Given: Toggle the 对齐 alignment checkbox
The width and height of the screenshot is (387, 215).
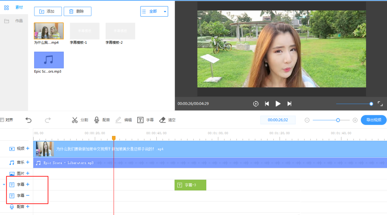Looking at the screenshot, I should click(2, 120).
